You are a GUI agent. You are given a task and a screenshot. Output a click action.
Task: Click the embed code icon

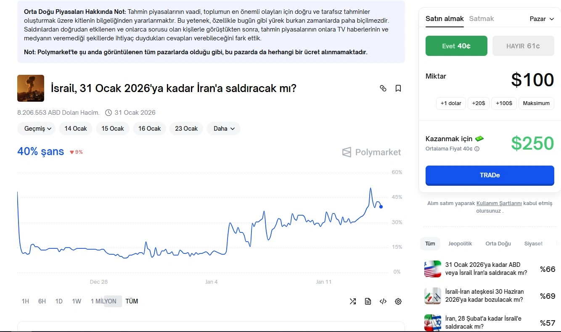383,301
